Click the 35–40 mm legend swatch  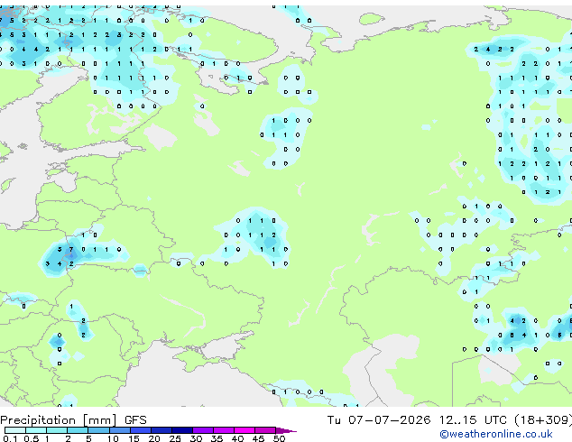coord(223,430)
